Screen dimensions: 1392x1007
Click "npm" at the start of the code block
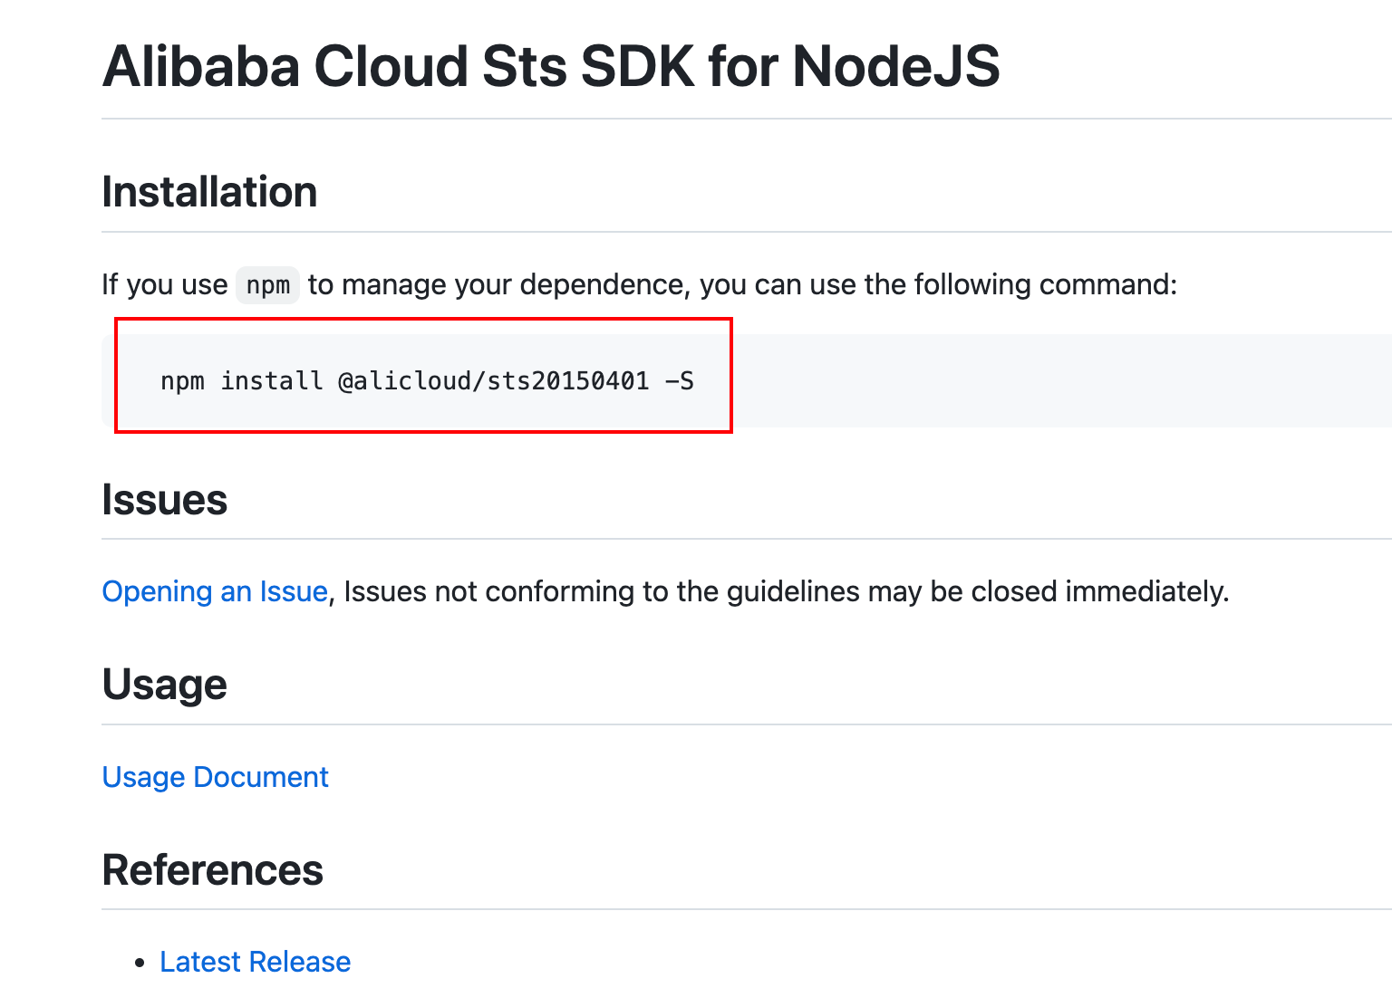pos(182,381)
